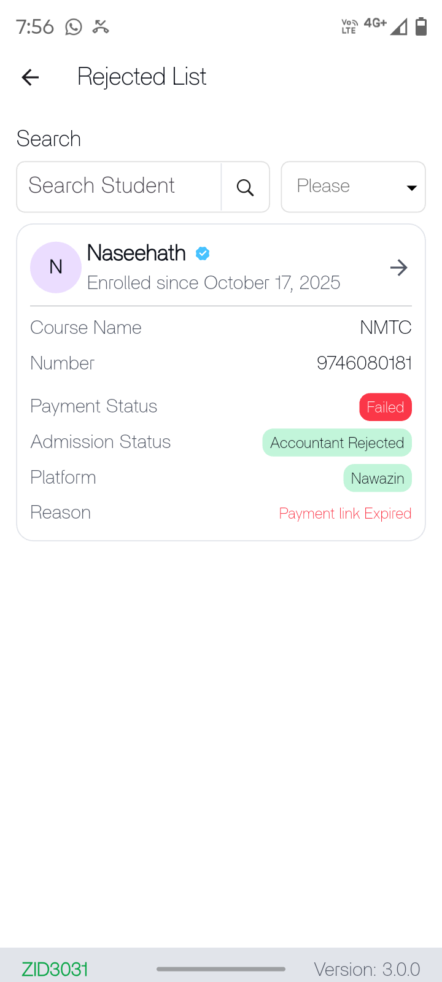The image size is (442, 982).
Task: Tap the WhatsApp status bar icon
Action: coord(74,27)
